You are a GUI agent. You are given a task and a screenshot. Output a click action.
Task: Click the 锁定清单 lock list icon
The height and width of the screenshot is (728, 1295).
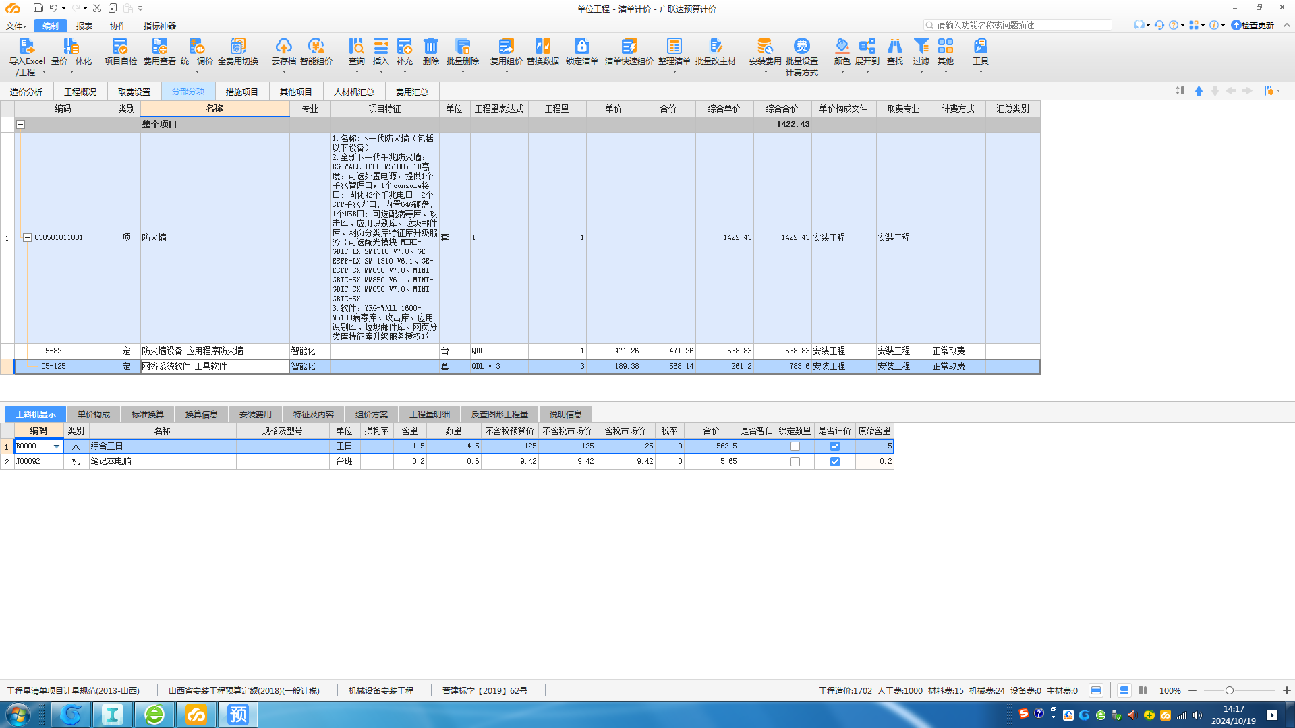coord(581,47)
